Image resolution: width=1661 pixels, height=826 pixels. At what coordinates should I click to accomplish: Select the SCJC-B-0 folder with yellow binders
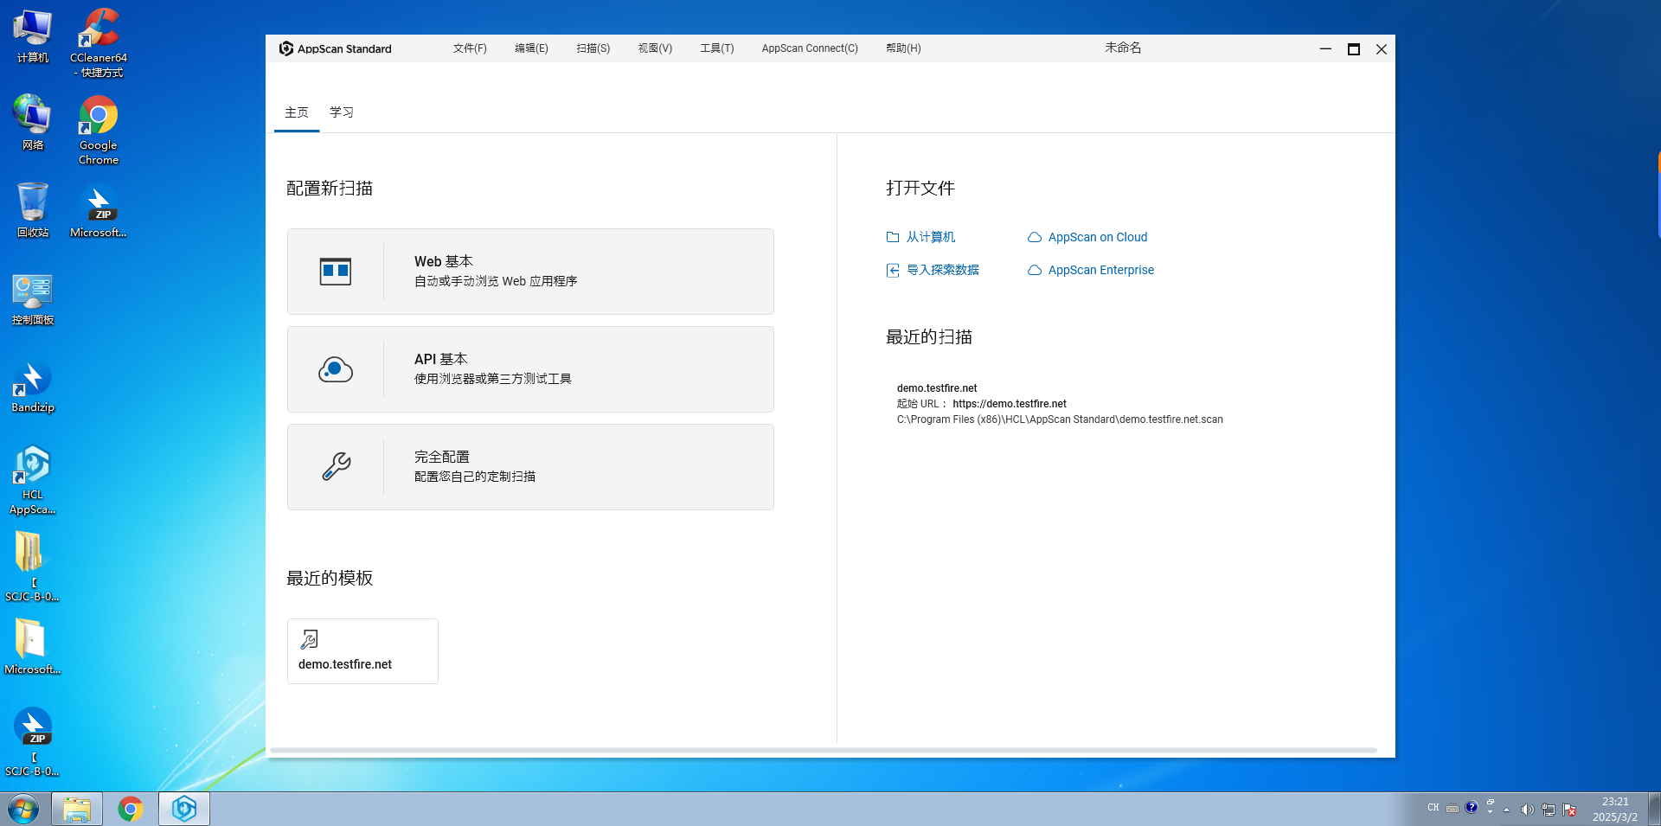[33, 567]
